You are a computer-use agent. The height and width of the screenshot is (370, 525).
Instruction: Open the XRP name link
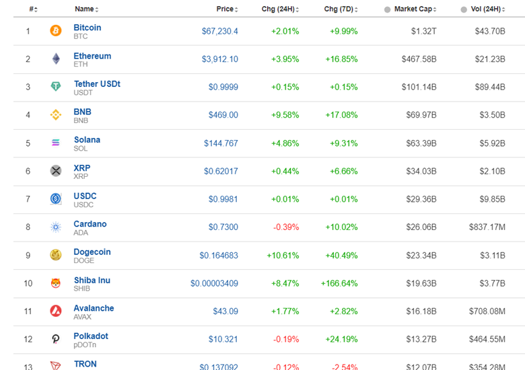tap(82, 168)
